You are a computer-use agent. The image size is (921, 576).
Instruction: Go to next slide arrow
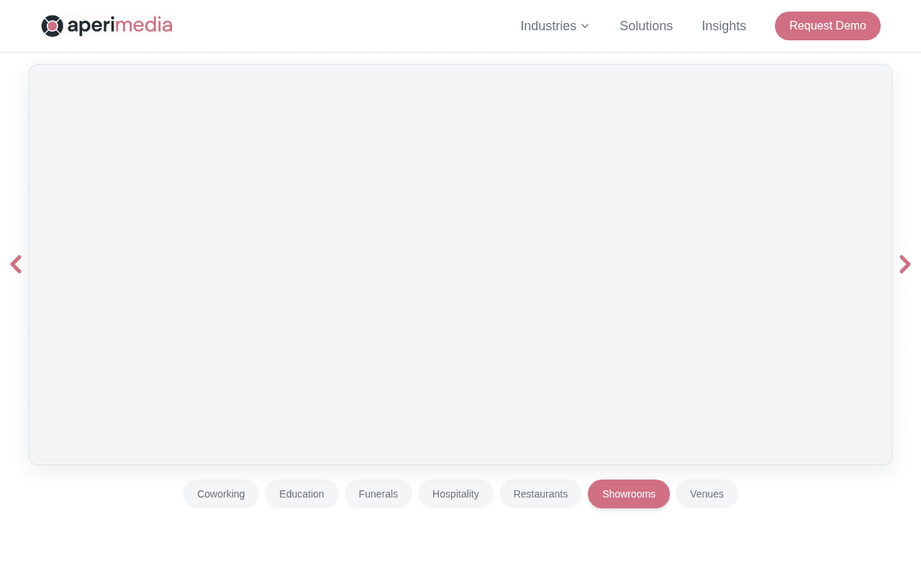[905, 264]
